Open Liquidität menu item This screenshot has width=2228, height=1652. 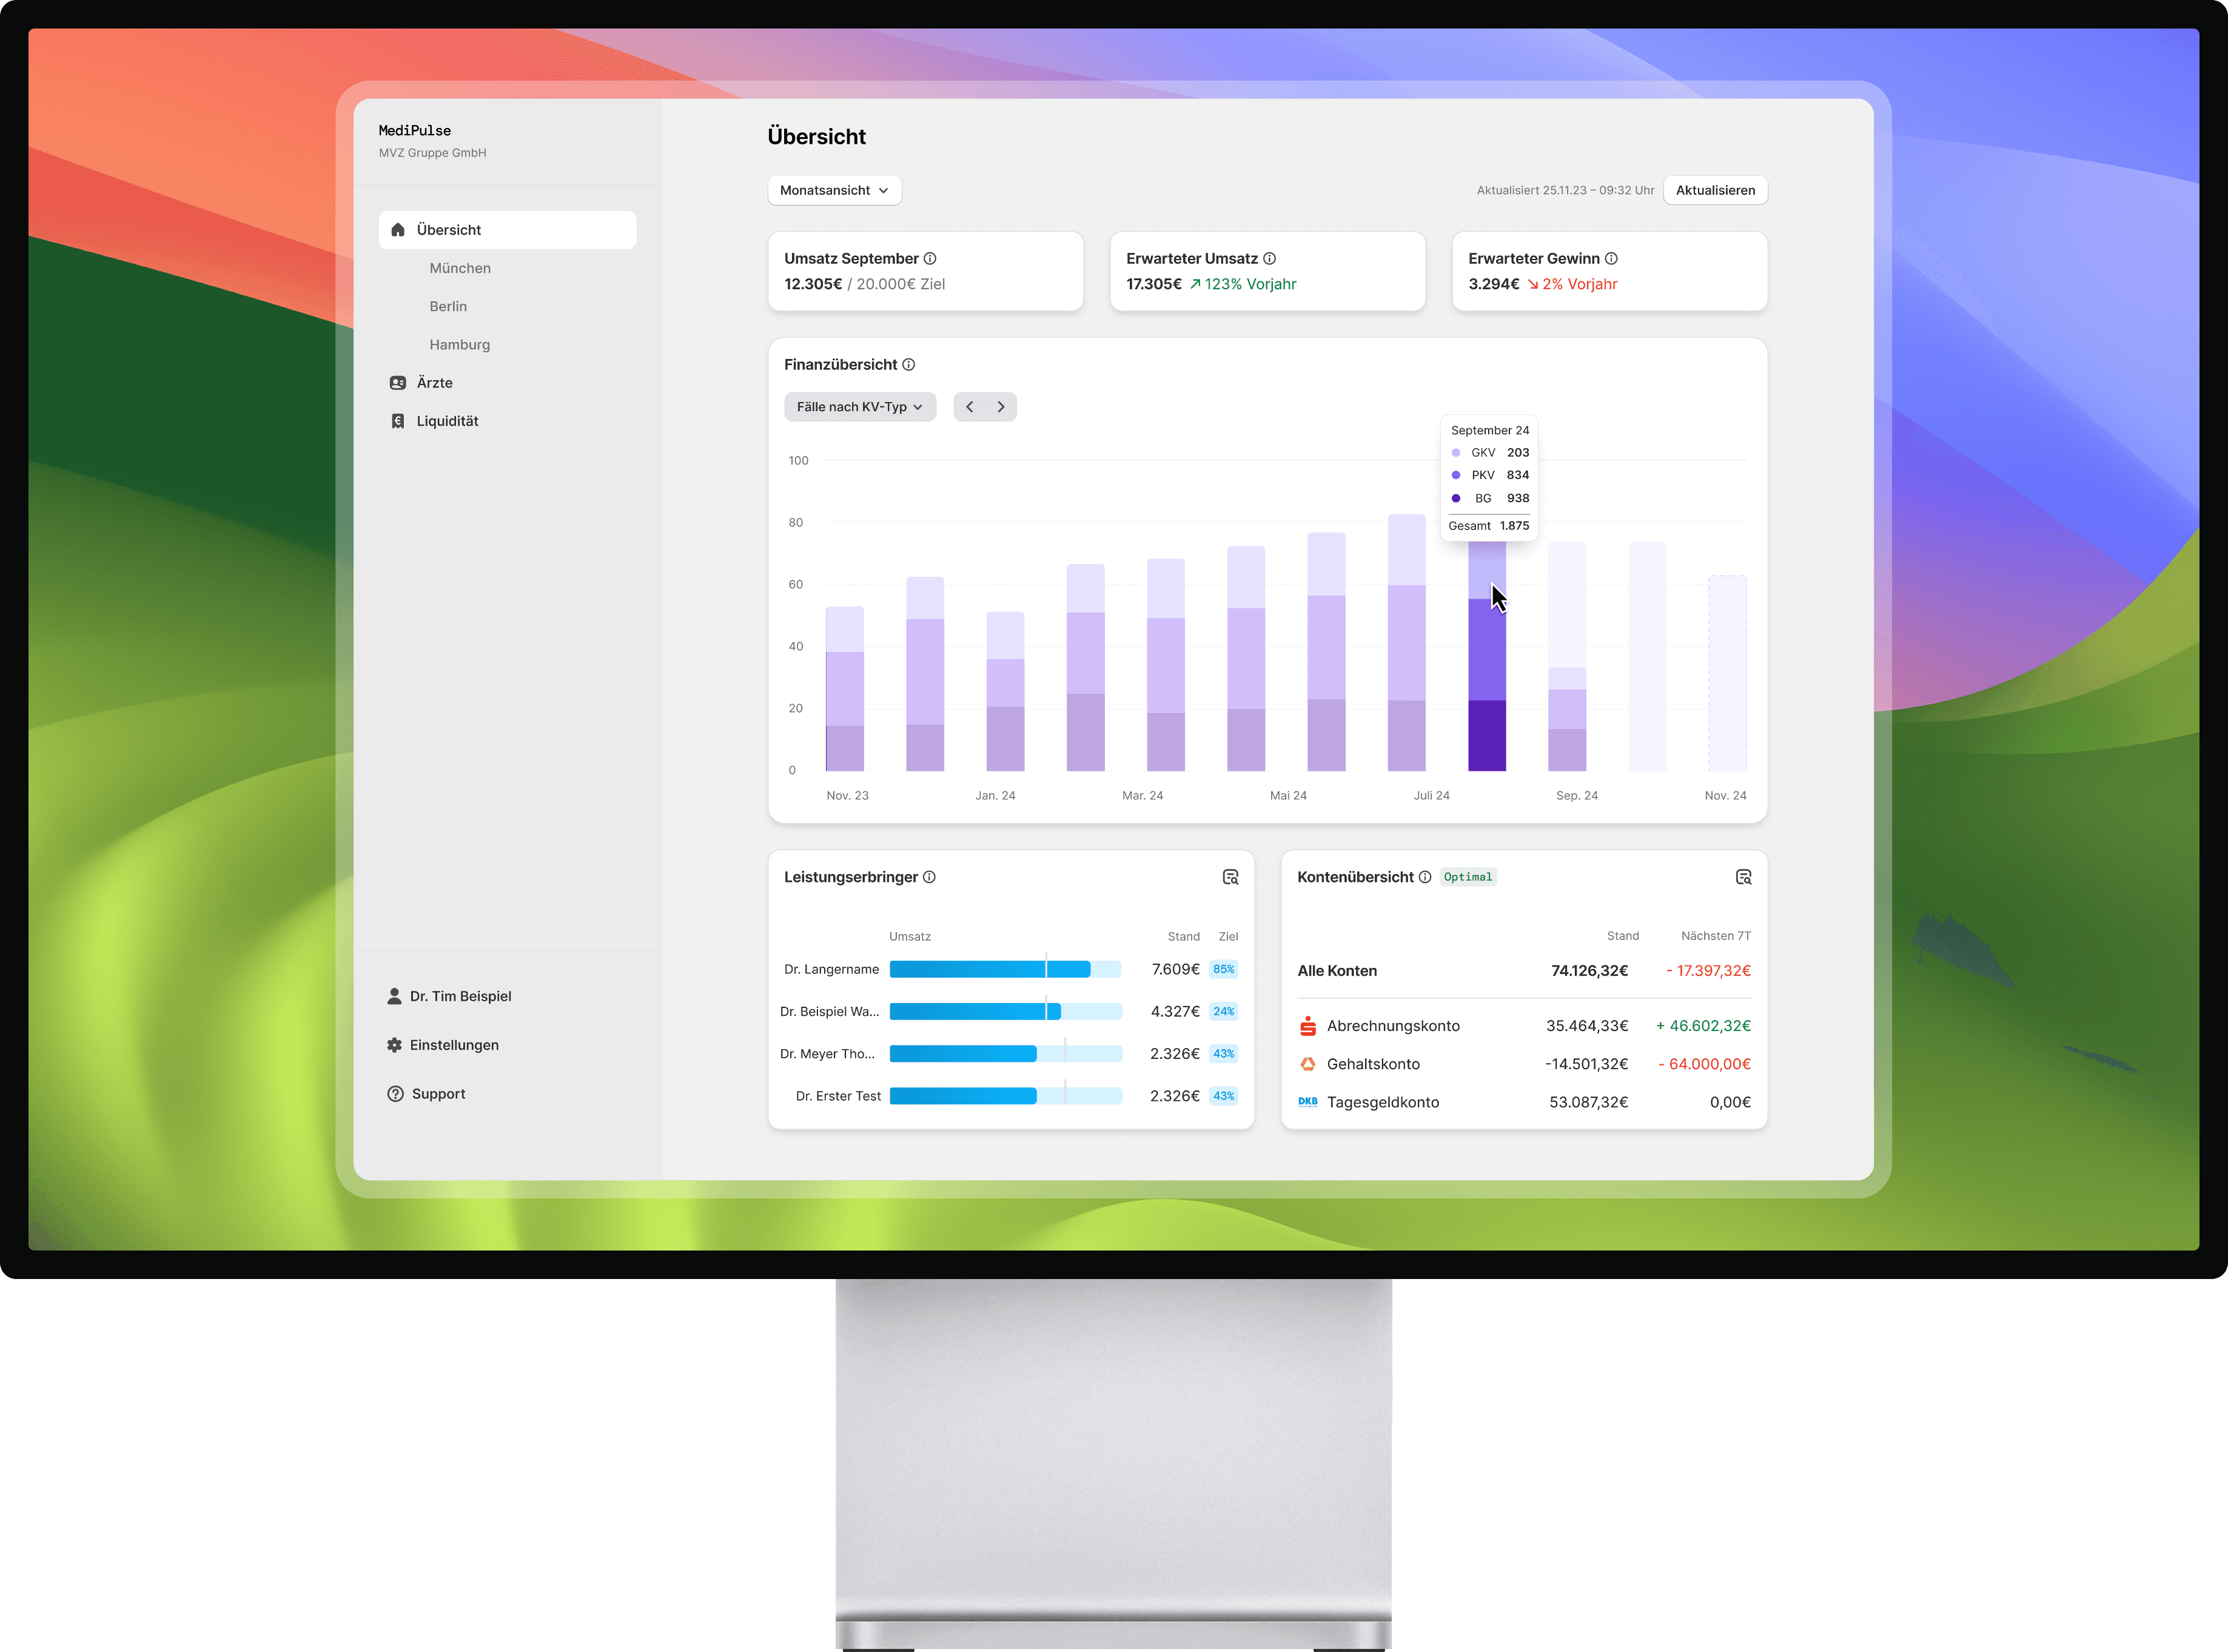click(x=447, y=421)
